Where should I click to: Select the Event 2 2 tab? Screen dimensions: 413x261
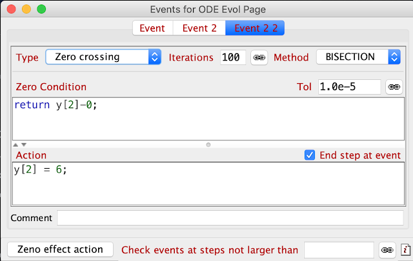(x=255, y=28)
